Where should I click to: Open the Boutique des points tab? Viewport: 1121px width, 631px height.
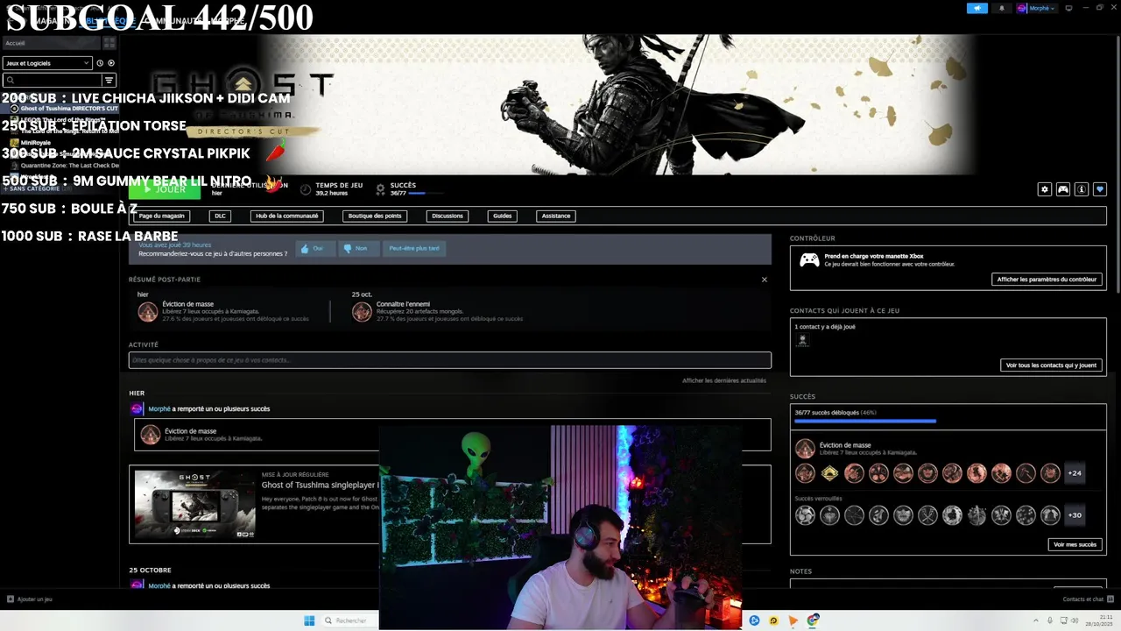[375, 216]
